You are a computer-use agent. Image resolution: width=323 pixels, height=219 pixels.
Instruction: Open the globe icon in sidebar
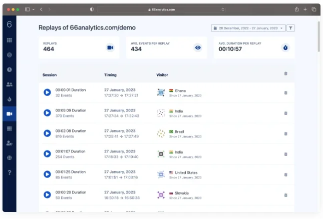pos(10,157)
